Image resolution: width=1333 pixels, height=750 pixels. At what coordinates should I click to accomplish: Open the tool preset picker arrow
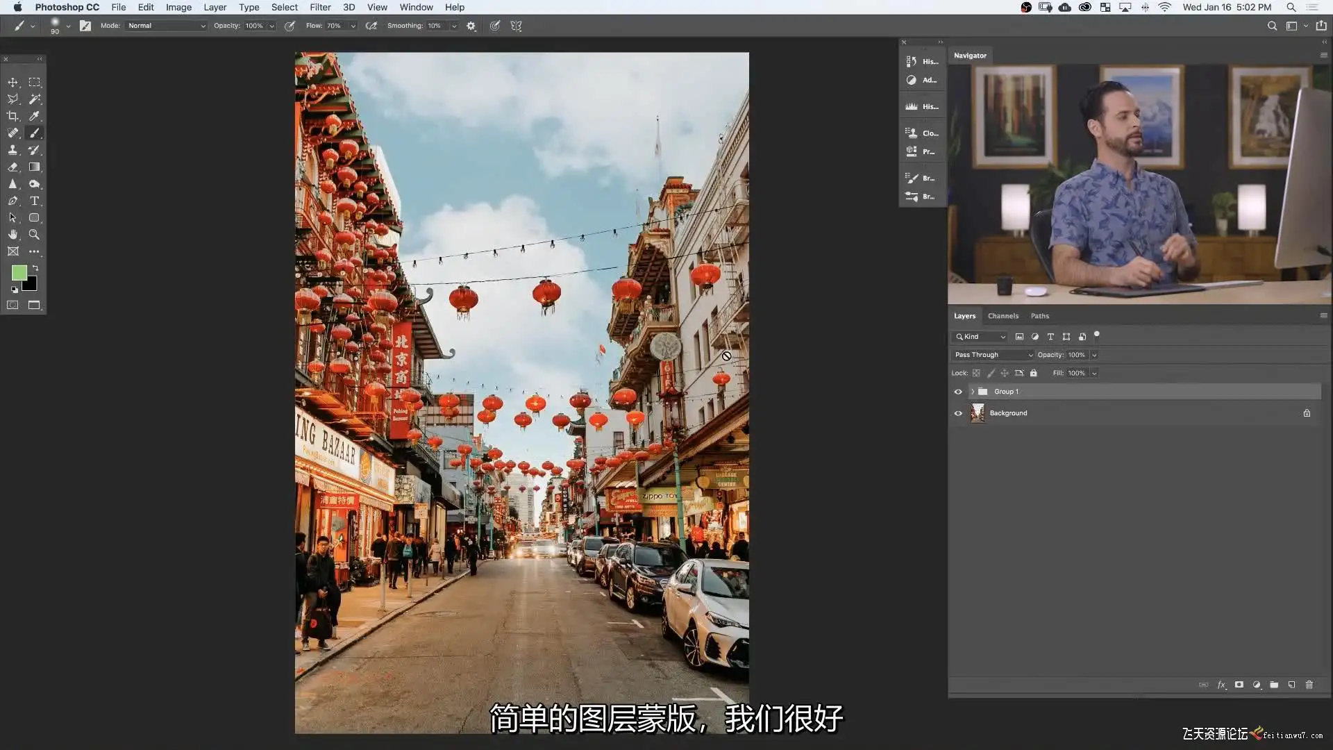point(33,26)
